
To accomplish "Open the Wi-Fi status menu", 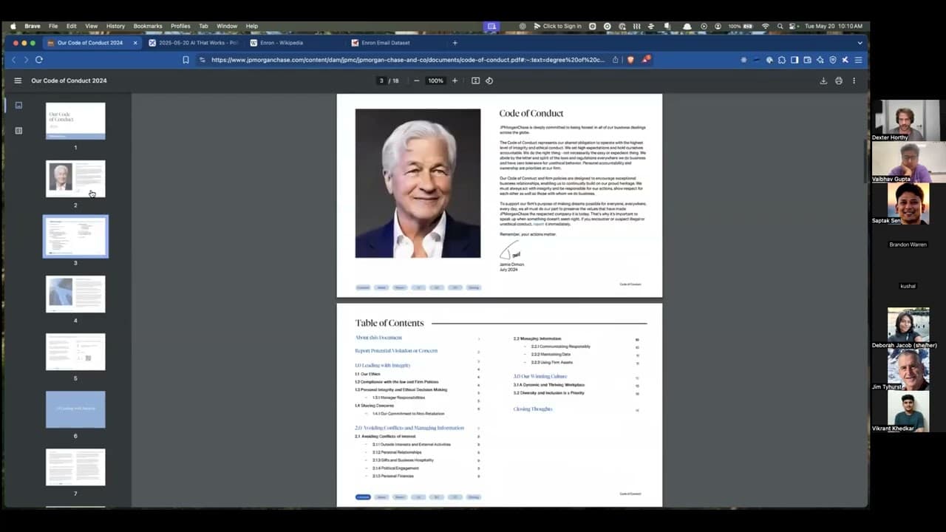I will pyautogui.click(x=765, y=26).
